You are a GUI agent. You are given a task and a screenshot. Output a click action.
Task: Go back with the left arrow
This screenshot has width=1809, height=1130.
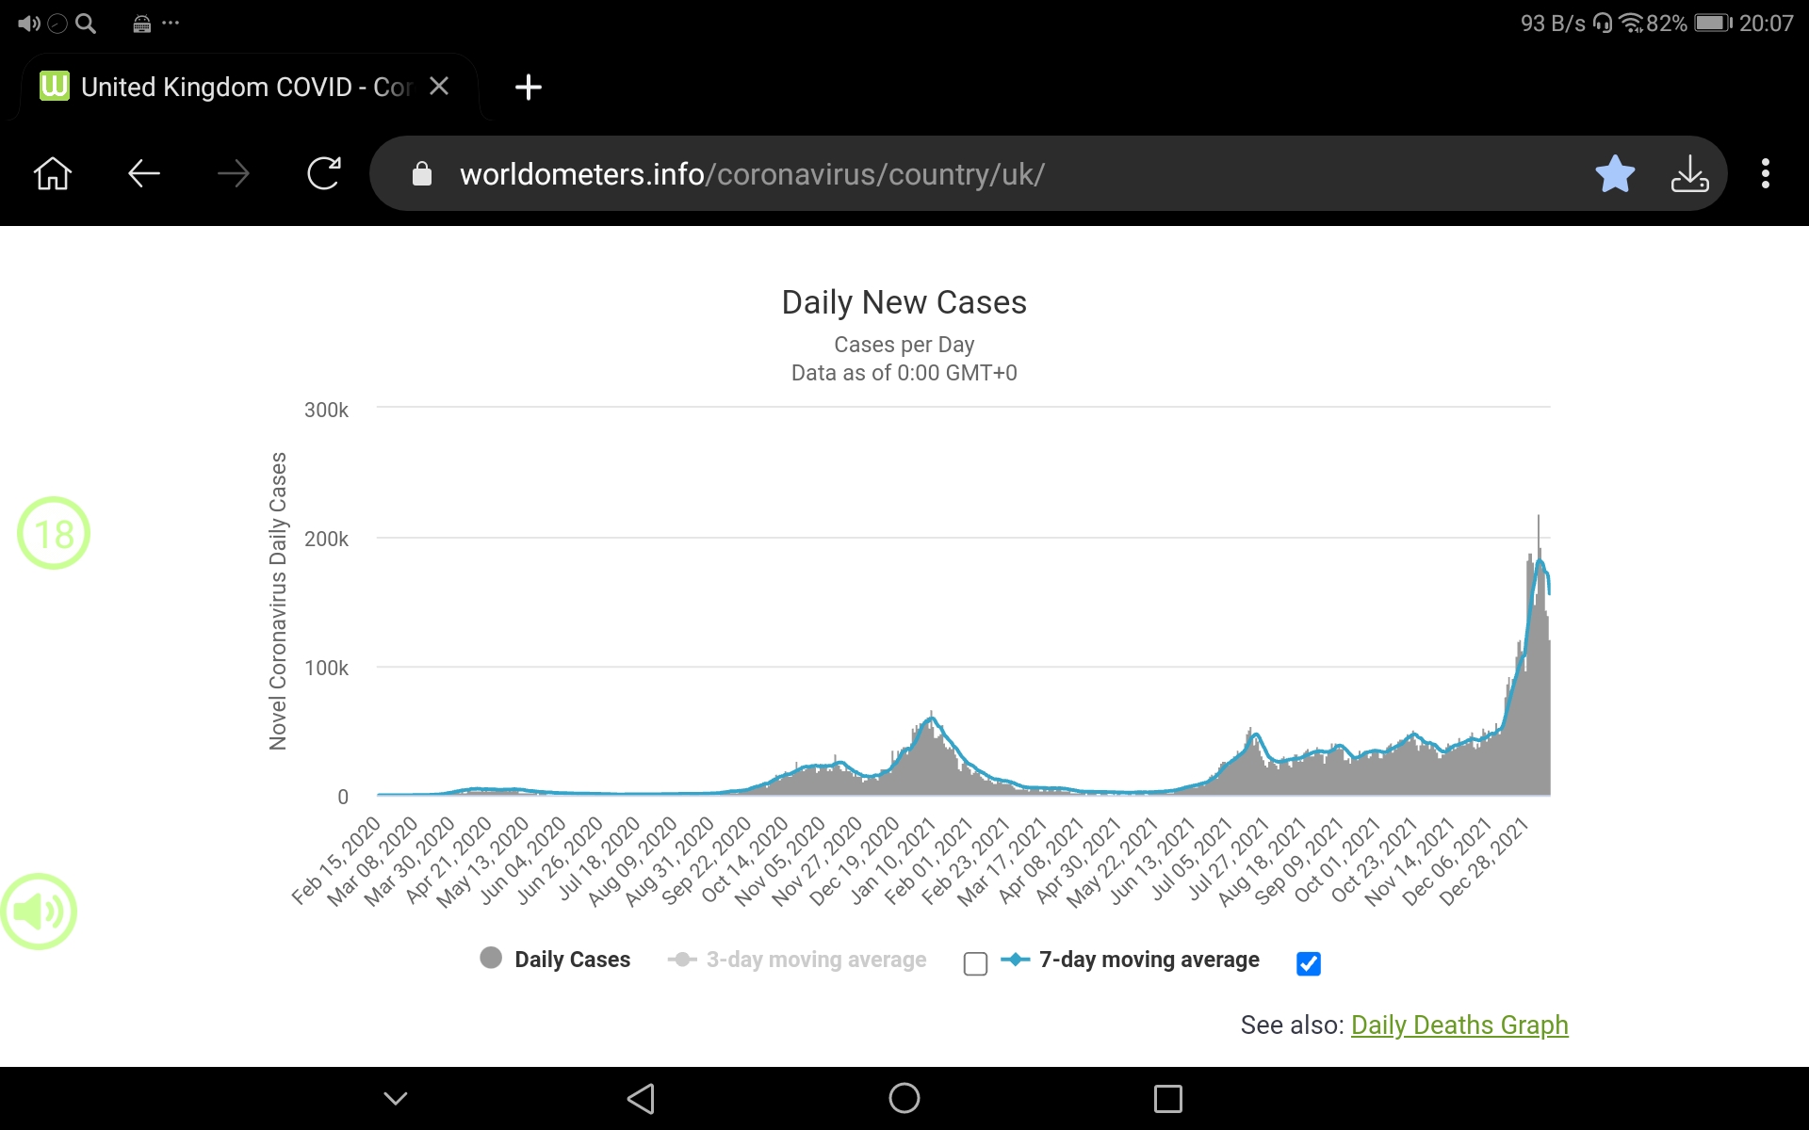pos(143,173)
